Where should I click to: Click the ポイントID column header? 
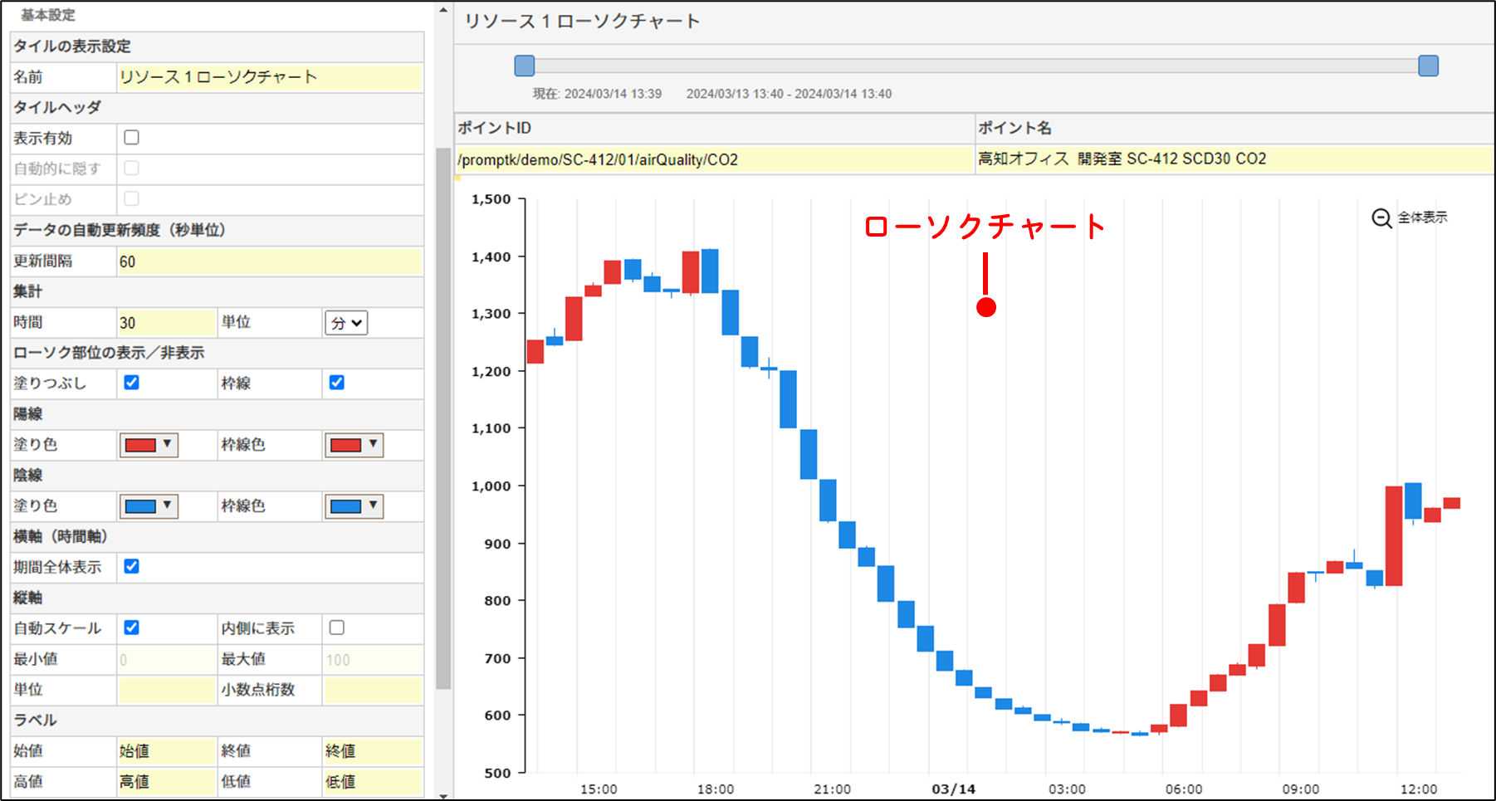click(x=715, y=128)
